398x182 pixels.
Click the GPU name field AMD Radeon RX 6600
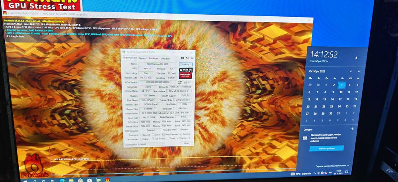click(x=158, y=64)
